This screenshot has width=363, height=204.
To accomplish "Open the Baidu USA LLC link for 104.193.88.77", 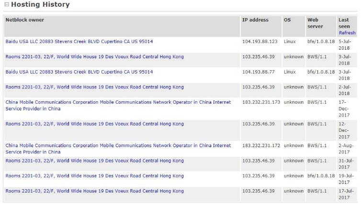I will point(79,72).
